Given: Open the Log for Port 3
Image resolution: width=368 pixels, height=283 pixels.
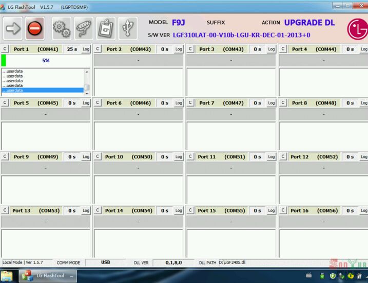Looking at the screenshot, I should click(x=272, y=49).
